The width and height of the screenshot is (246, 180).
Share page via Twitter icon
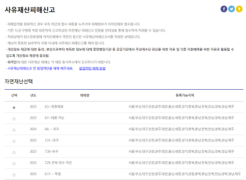(231, 9)
